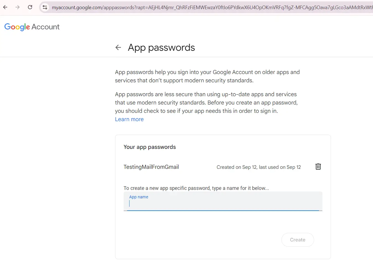373x265 pixels.
Task: Reload the page with the refresh icon
Action: point(30,7)
